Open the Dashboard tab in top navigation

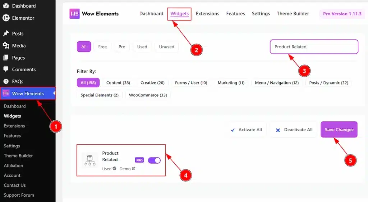click(x=151, y=14)
